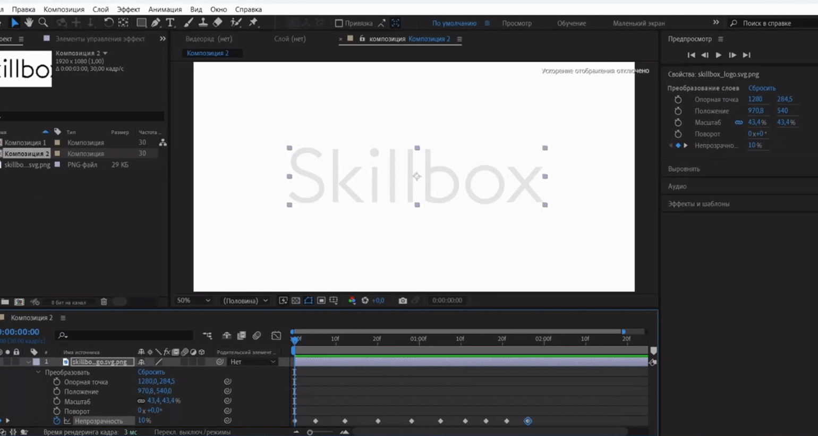Play the preview
The image size is (818, 436).
coord(719,55)
